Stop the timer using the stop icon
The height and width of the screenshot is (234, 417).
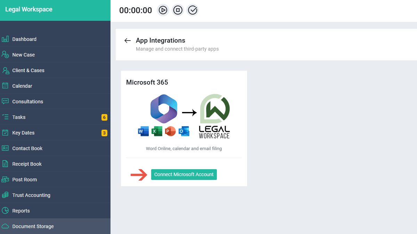(x=178, y=10)
